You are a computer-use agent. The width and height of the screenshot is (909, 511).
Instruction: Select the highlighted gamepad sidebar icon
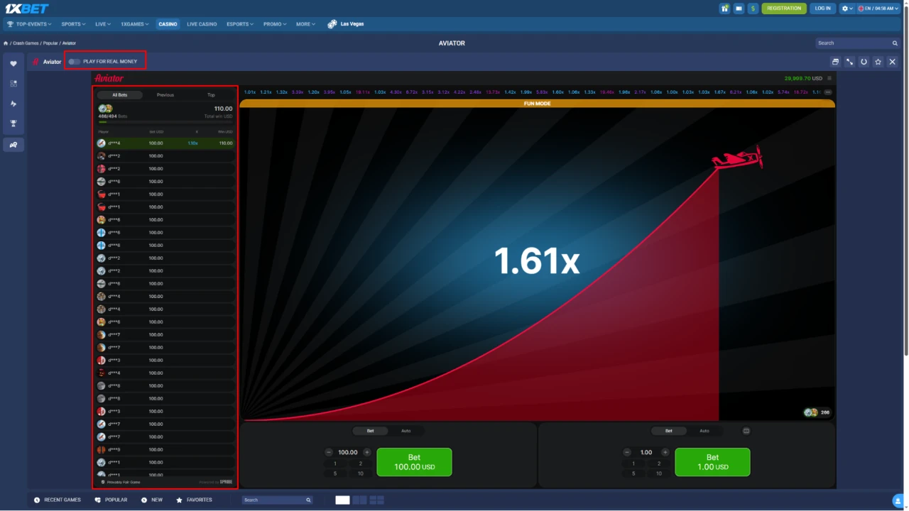click(13, 145)
